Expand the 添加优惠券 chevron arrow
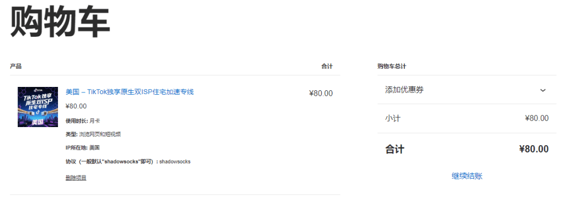 point(543,90)
